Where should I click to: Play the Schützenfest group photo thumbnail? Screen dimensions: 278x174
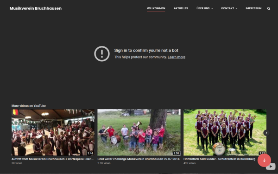(225, 132)
